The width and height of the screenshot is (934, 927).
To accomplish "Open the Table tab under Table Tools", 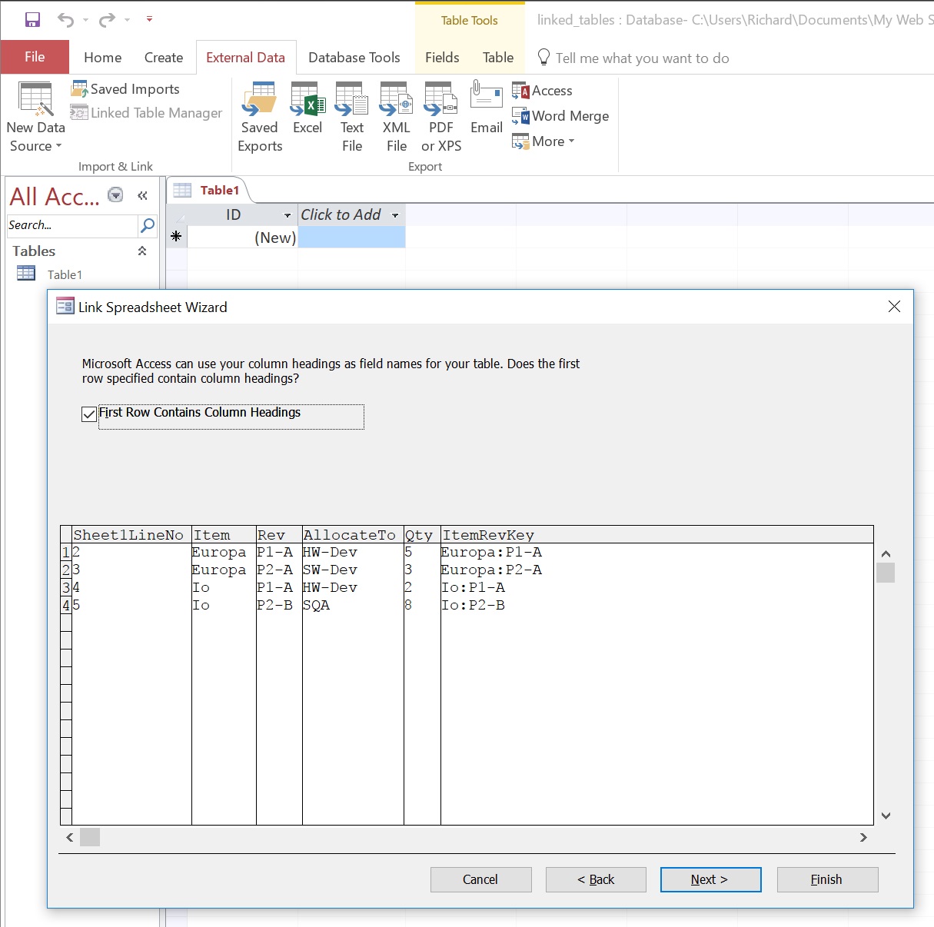I will click(498, 58).
